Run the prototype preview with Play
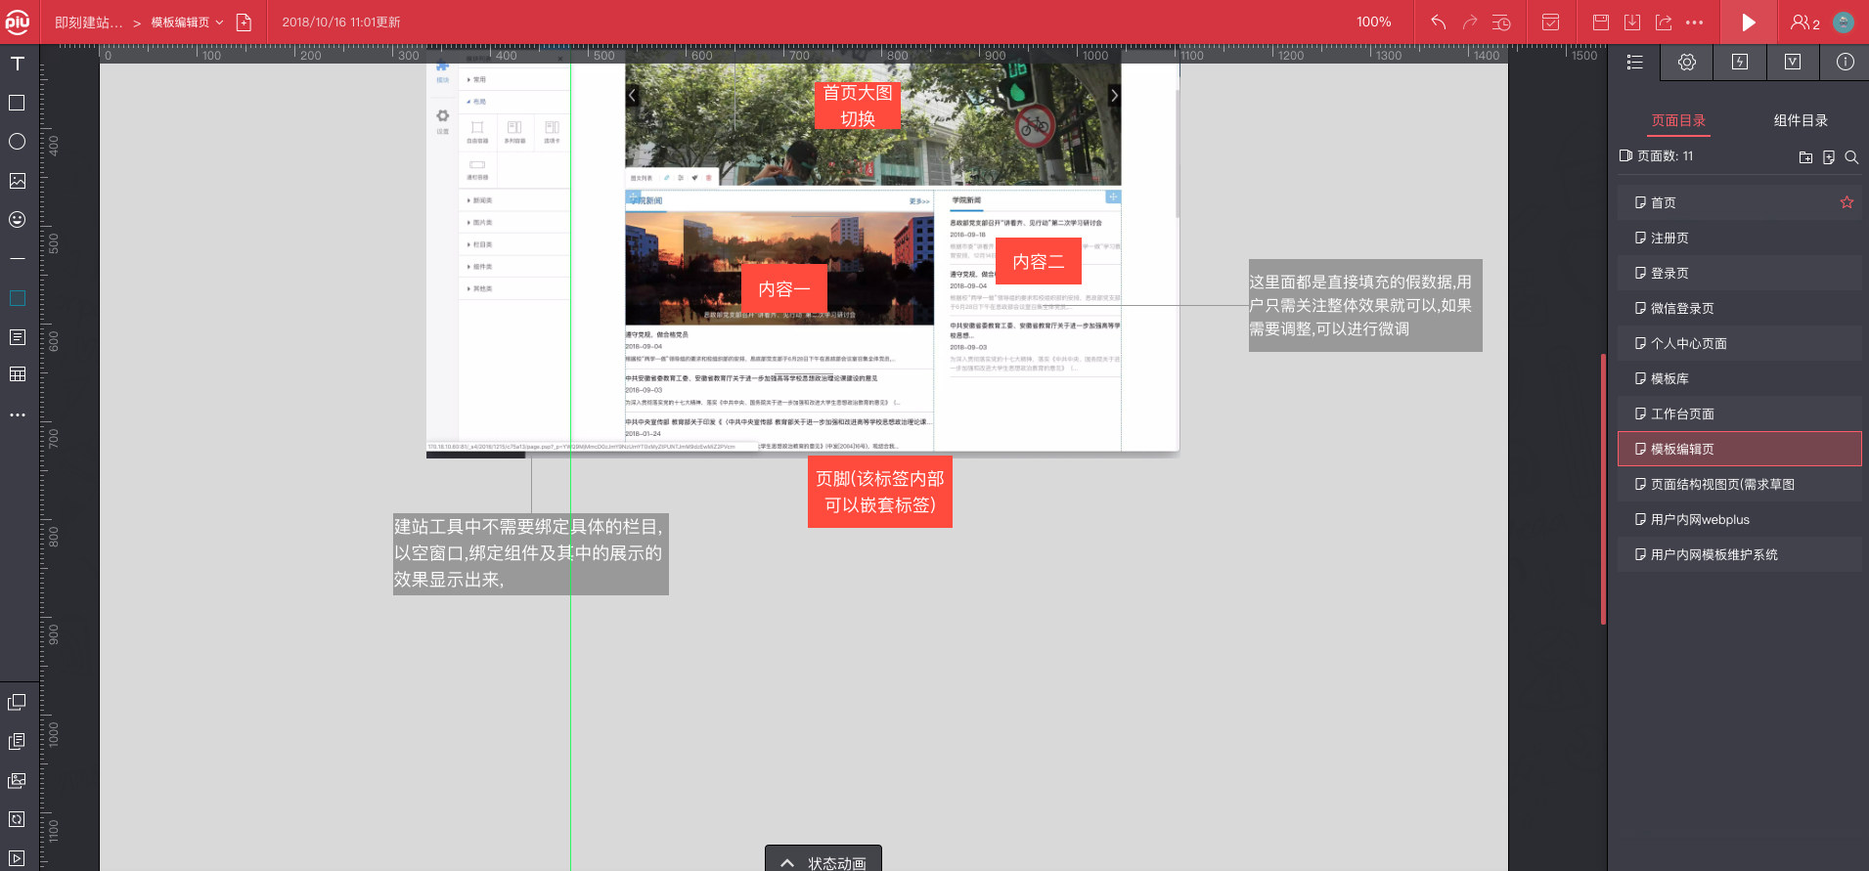The image size is (1869, 871). [x=1749, y=22]
